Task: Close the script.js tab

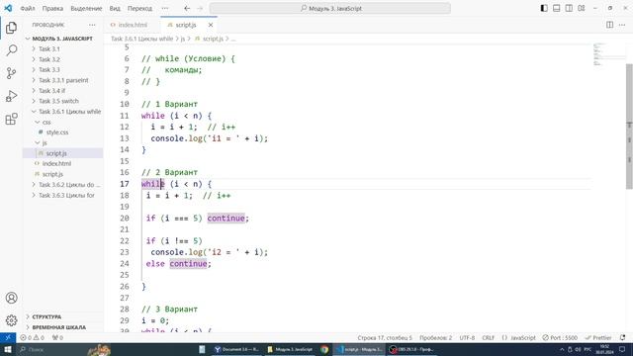Action: click(x=211, y=25)
